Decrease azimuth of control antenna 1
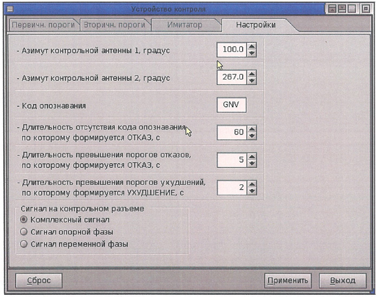This screenshot has width=377, height=297. (x=252, y=53)
